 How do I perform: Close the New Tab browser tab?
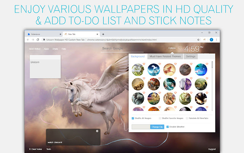[97, 34]
